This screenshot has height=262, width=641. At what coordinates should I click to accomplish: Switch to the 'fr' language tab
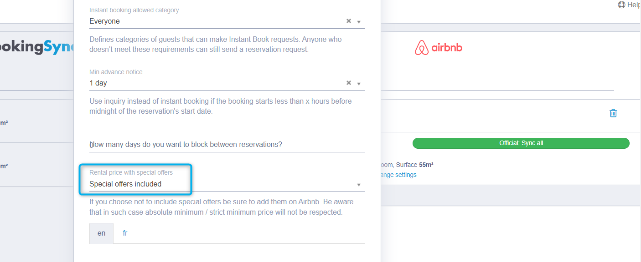tap(125, 233)
